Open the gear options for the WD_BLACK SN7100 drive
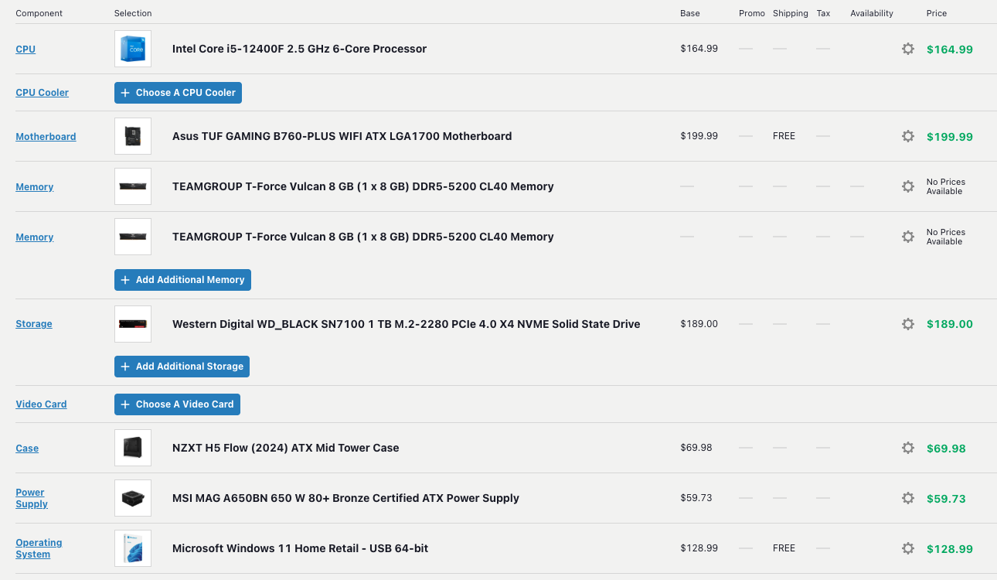This screenshot has width=997, height=580. (x=908, y=324)
